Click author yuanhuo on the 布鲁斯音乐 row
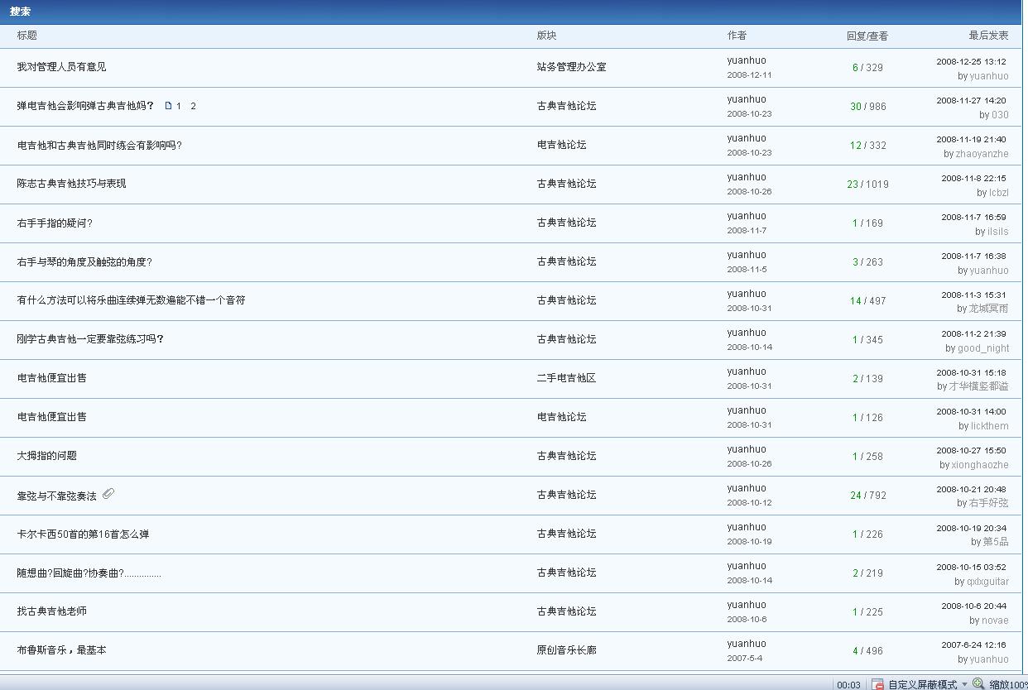The height and width of the screenshot is (690, 1028). click(746, 644)
